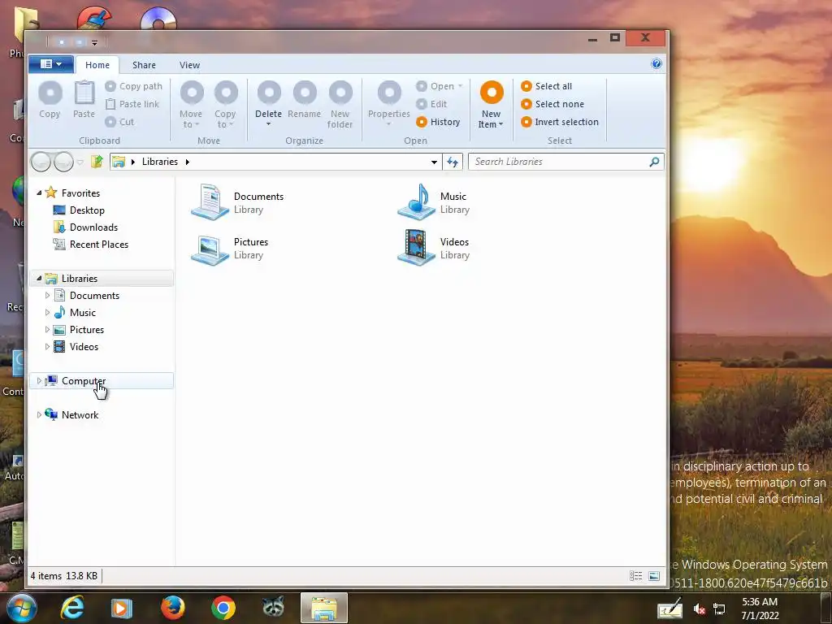Screen dimensions: 832x624
Task: Expand Pictures in the navigation tree
Action: [x=47, y=330]
